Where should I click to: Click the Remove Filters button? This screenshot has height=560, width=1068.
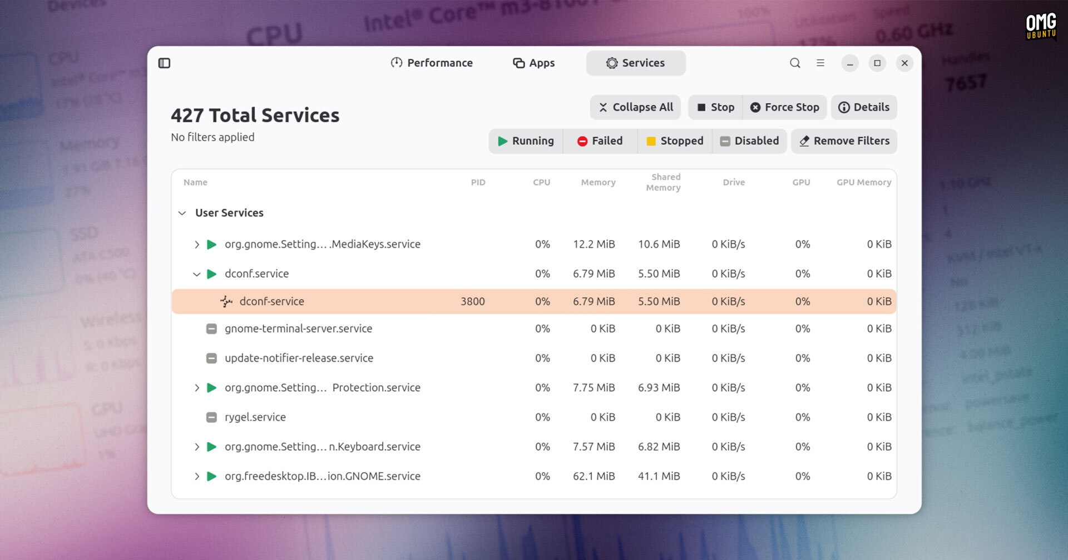844,141
